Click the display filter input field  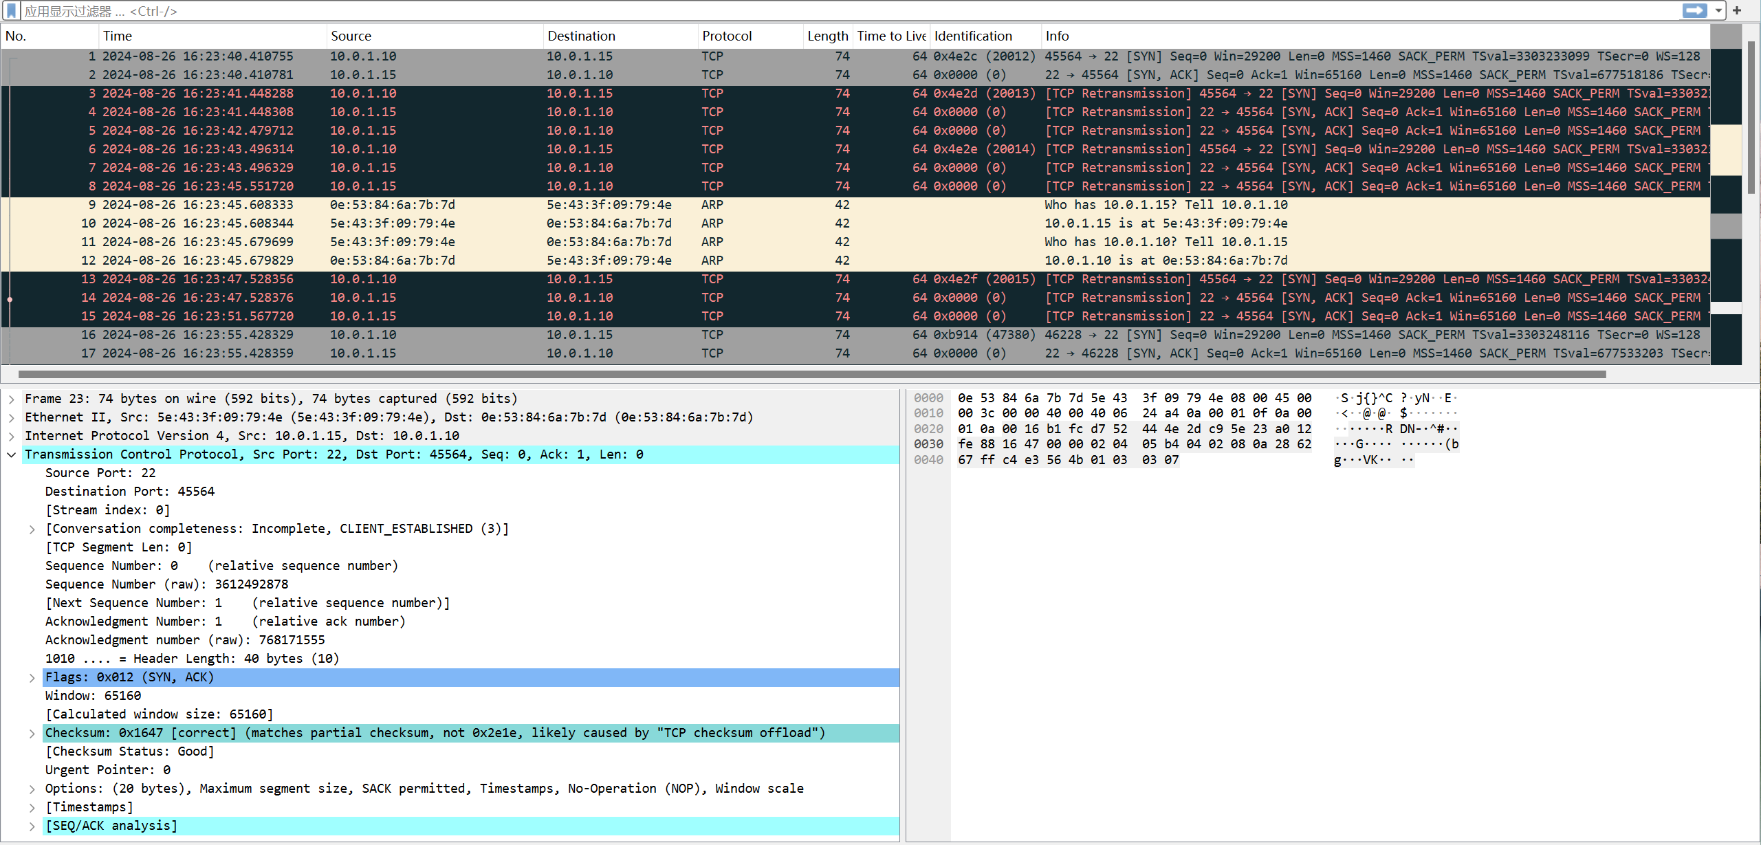point(825,11)
